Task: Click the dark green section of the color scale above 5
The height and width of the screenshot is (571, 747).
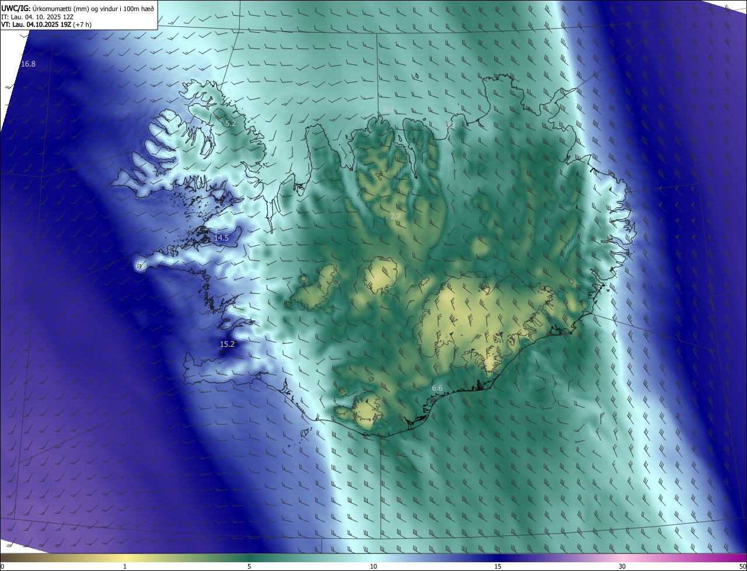Action: [x=249, y=558]
